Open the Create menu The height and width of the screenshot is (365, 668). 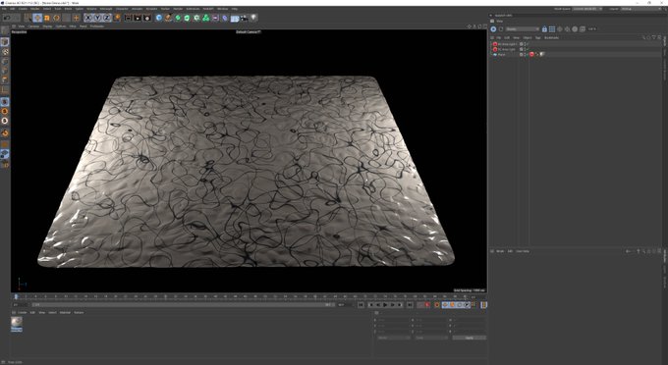point(23,9)
